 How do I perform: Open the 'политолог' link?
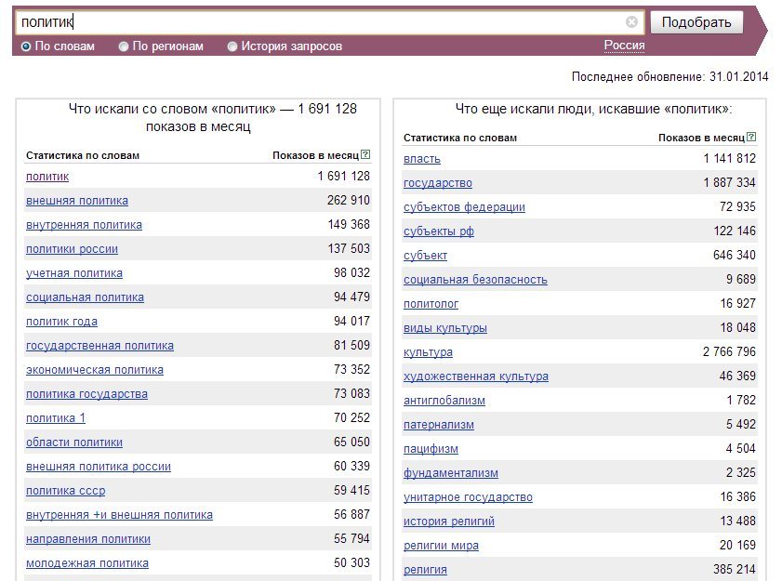[431, 304]
